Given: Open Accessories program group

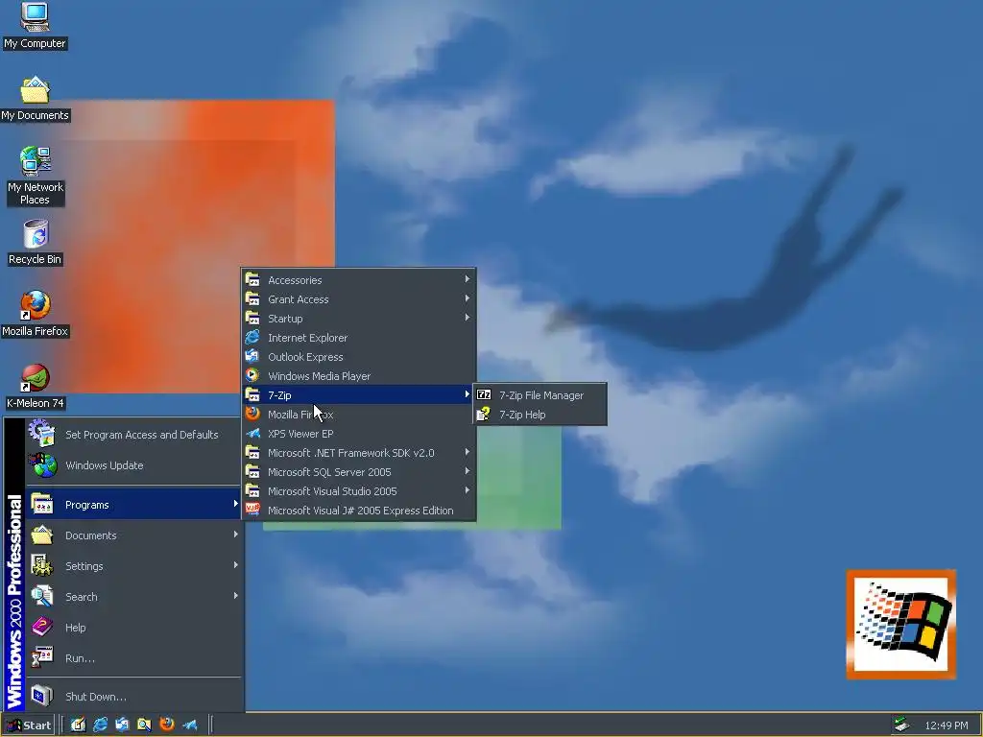Looking at the screenshot, I should [x=359, y=280].
